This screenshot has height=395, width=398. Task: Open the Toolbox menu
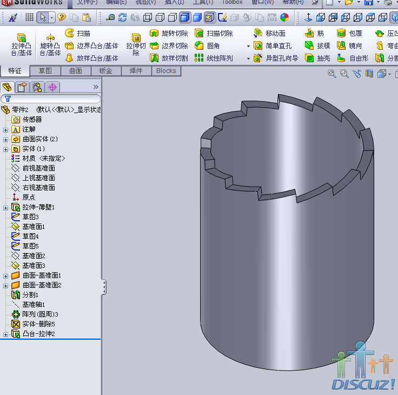tap(232, 2)
